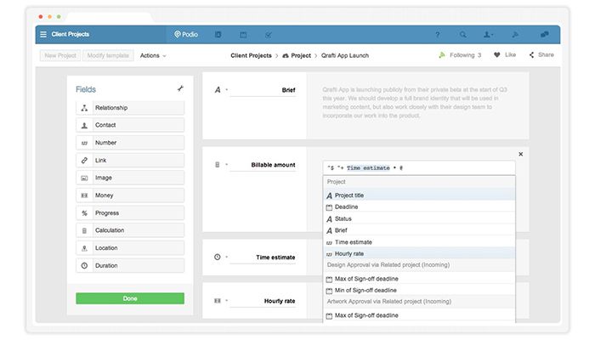Screen dimensions: 595x340
Task: Go to Client Projects breadcrumb link
Action: click(x=252, y=55)
